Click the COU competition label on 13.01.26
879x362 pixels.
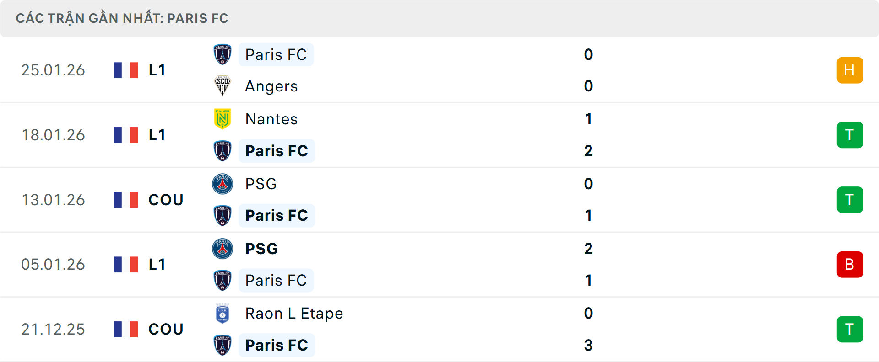166,200
